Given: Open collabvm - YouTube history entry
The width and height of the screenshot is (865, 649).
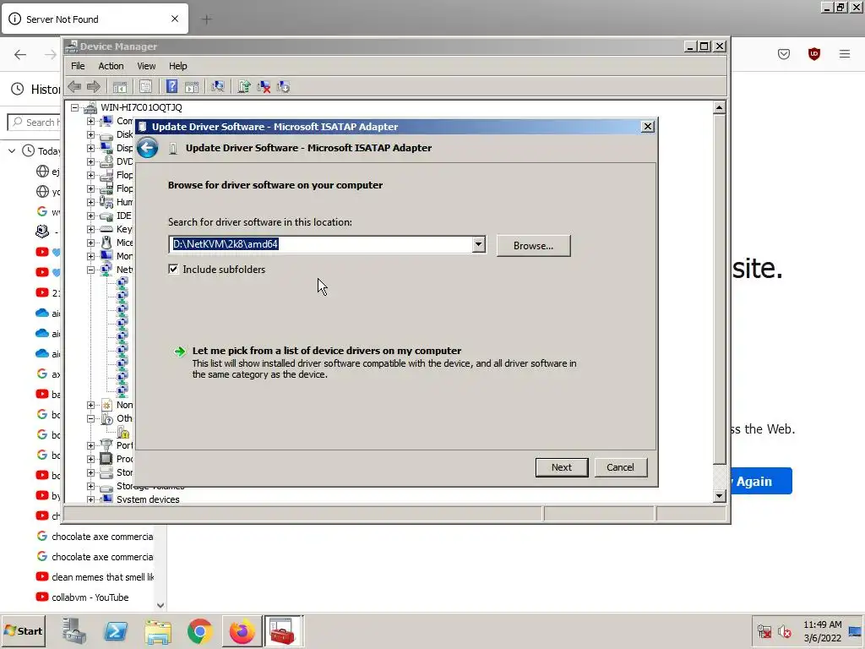Looking at the screenshot, I should (90, 597).
